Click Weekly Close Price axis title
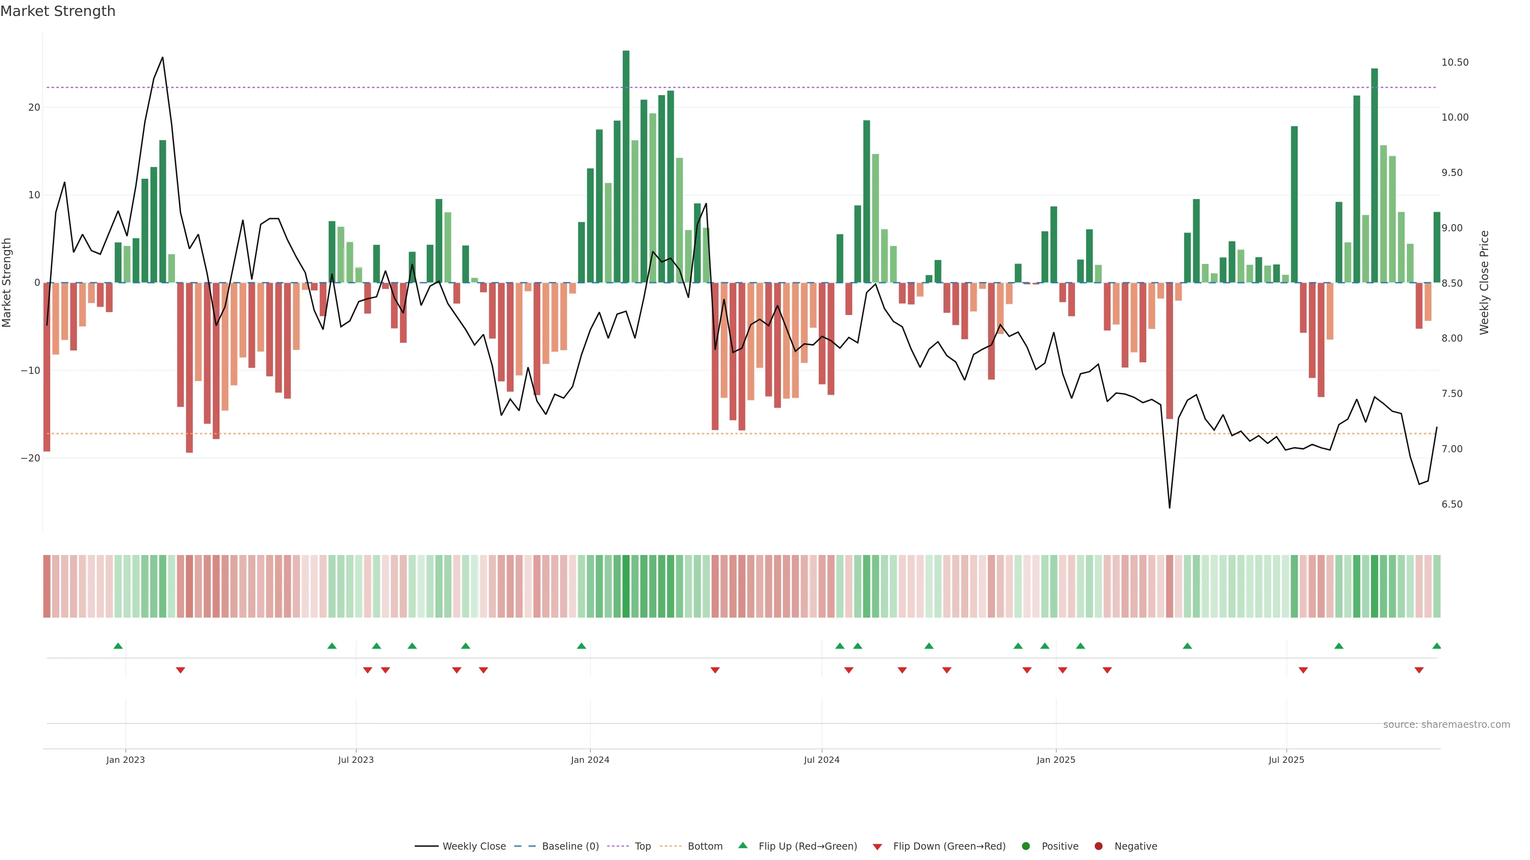The width and height of the screenshot is (1530, 860). [1484, 283]
